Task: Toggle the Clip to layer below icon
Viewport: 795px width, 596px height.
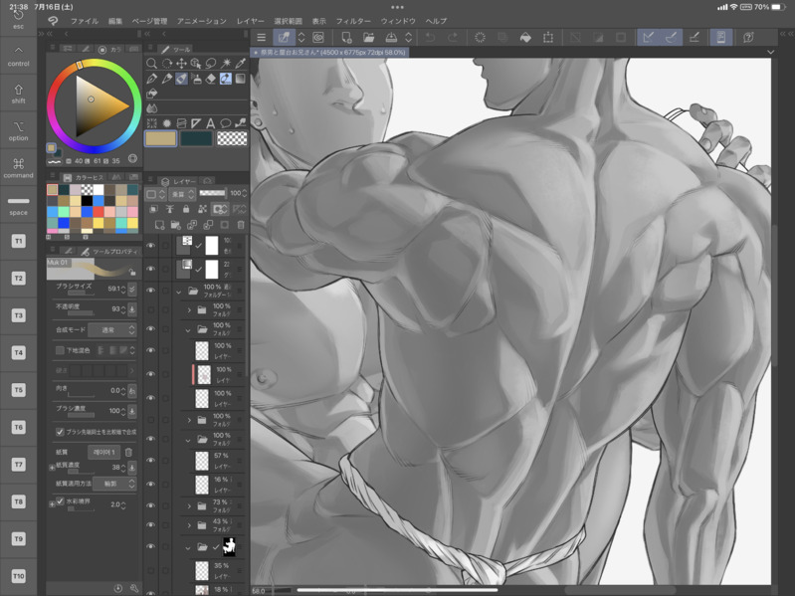Action: click(x=153, y=209)
